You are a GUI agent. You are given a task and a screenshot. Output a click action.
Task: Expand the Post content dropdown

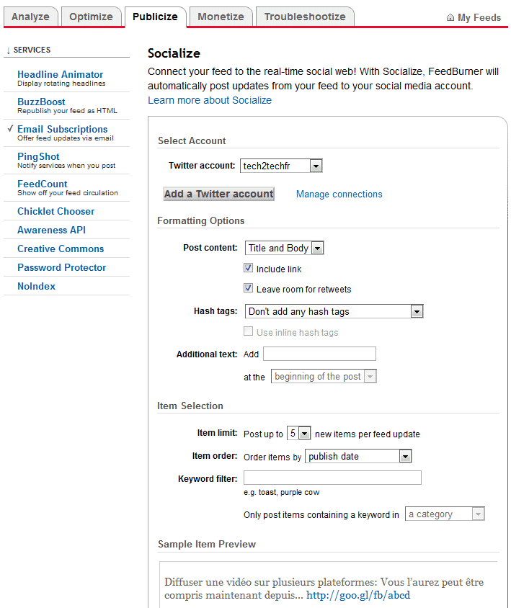(x=285, y=248)
